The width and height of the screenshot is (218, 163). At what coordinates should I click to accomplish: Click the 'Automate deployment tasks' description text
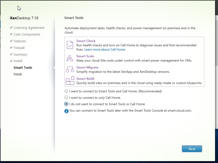click(130, 30)
